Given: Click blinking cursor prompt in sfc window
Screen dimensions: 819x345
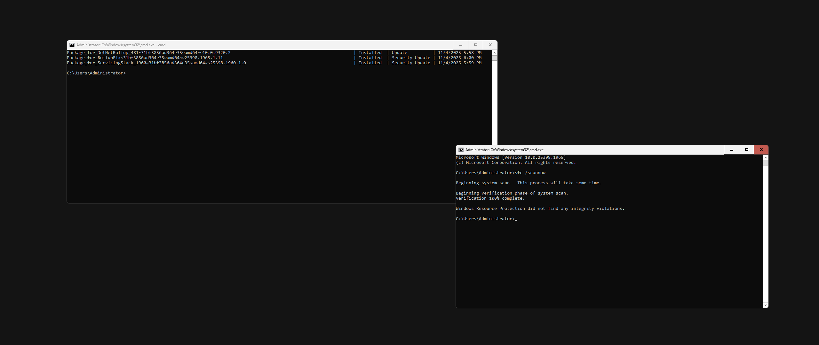Looking at the screenshot, I should point(516,219).
